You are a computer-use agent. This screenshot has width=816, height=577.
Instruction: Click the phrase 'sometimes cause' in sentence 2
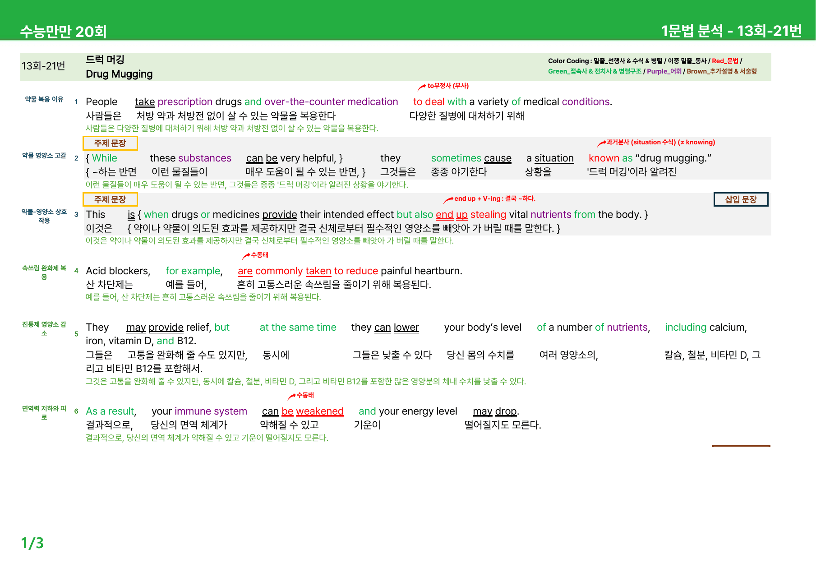471,158
